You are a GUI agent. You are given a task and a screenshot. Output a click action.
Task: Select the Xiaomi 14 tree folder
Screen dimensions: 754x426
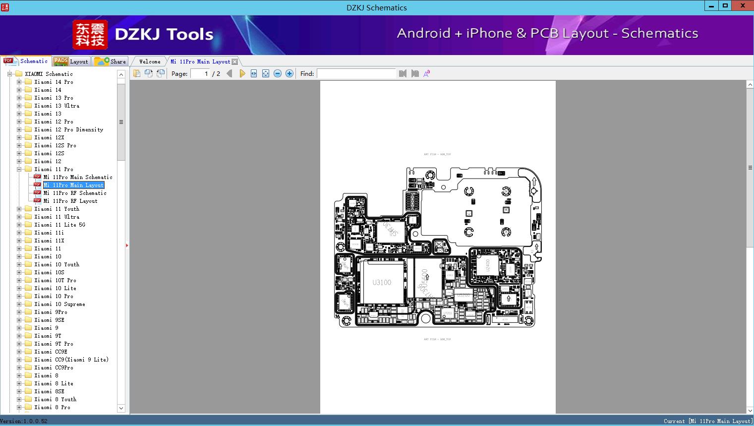point(48,90)
